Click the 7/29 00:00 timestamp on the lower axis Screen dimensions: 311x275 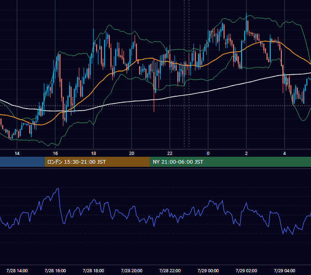[208, 270]
